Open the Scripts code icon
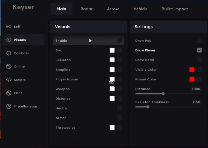Image resolution: width=208 pixels, height=148 pixels. click(x=9, y=80)
